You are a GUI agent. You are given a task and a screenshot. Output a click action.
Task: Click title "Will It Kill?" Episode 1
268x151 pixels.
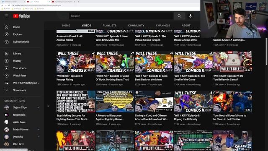click(150, 38)
